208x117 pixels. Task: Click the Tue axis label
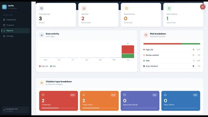[128, 60]
